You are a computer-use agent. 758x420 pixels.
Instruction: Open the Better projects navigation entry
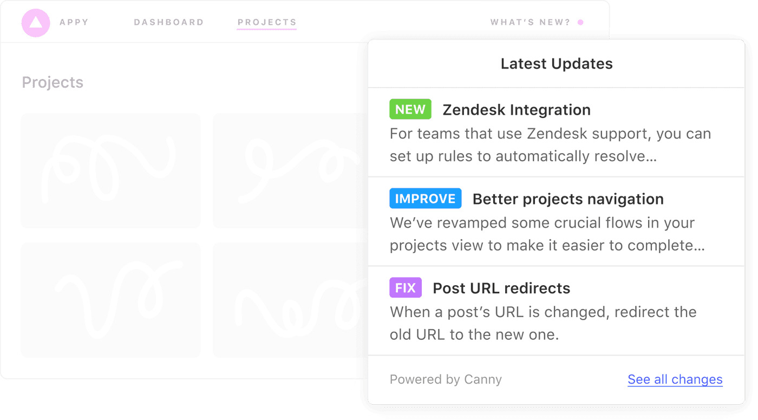(557, 222)
